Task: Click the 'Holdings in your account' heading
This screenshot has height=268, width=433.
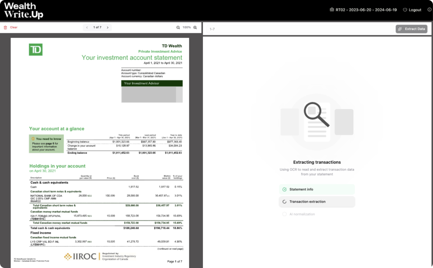Action: (57, 166)
